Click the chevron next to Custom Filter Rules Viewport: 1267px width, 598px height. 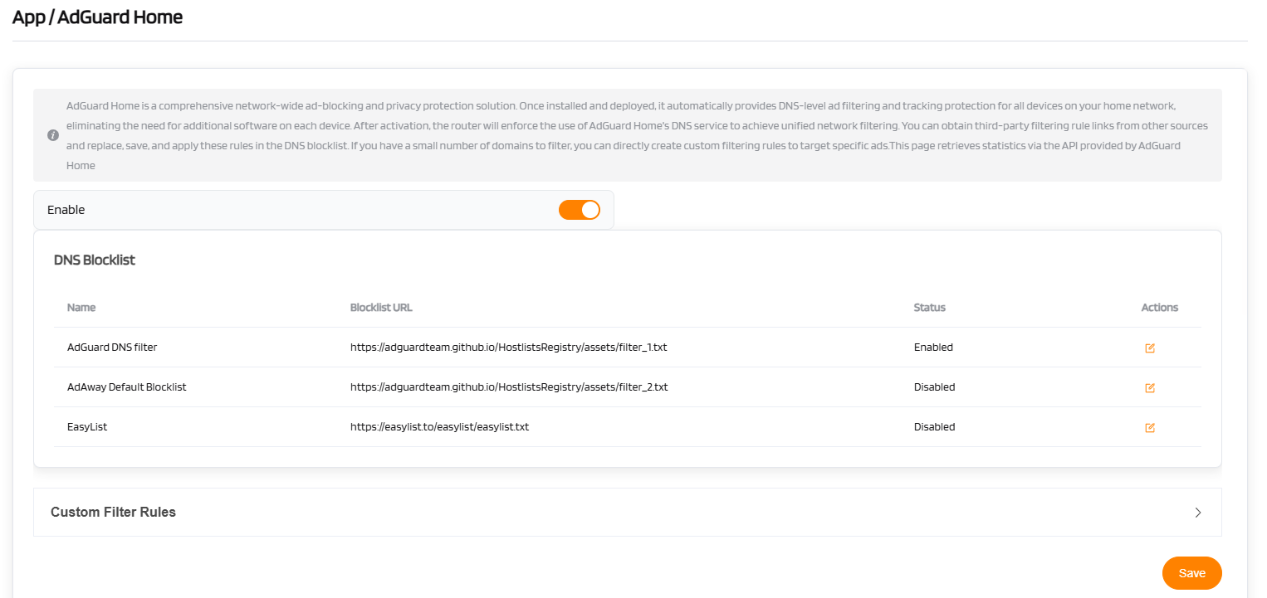tap(1197, 512)
